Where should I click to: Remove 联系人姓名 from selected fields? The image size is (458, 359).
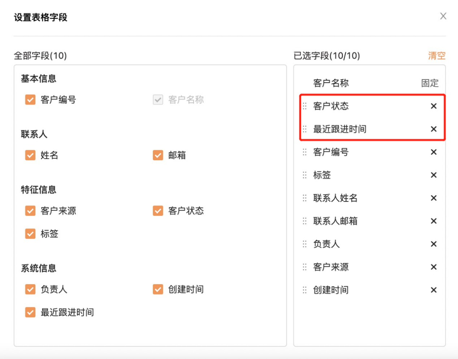click(x=433, y=198)
